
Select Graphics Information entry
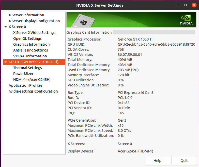[x=31, y=44]
